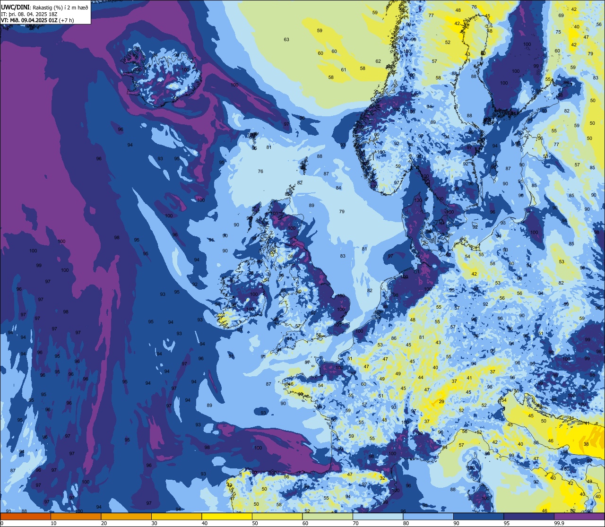Click the medium blue 80–90 legend segment
This screenshot has width=605, height=527.
point(428,516)
